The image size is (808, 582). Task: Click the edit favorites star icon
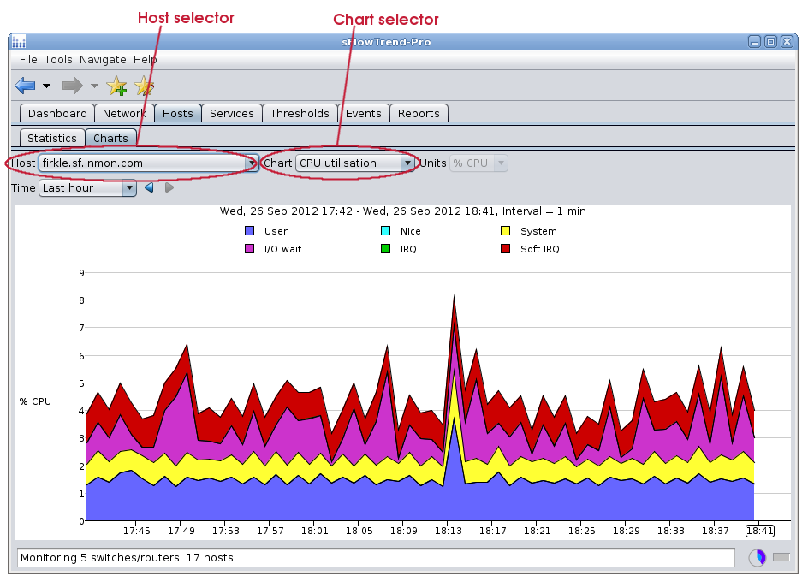click(144, 86)
